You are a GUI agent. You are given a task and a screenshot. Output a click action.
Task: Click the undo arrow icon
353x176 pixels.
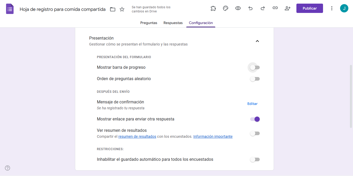click(250, 8)
